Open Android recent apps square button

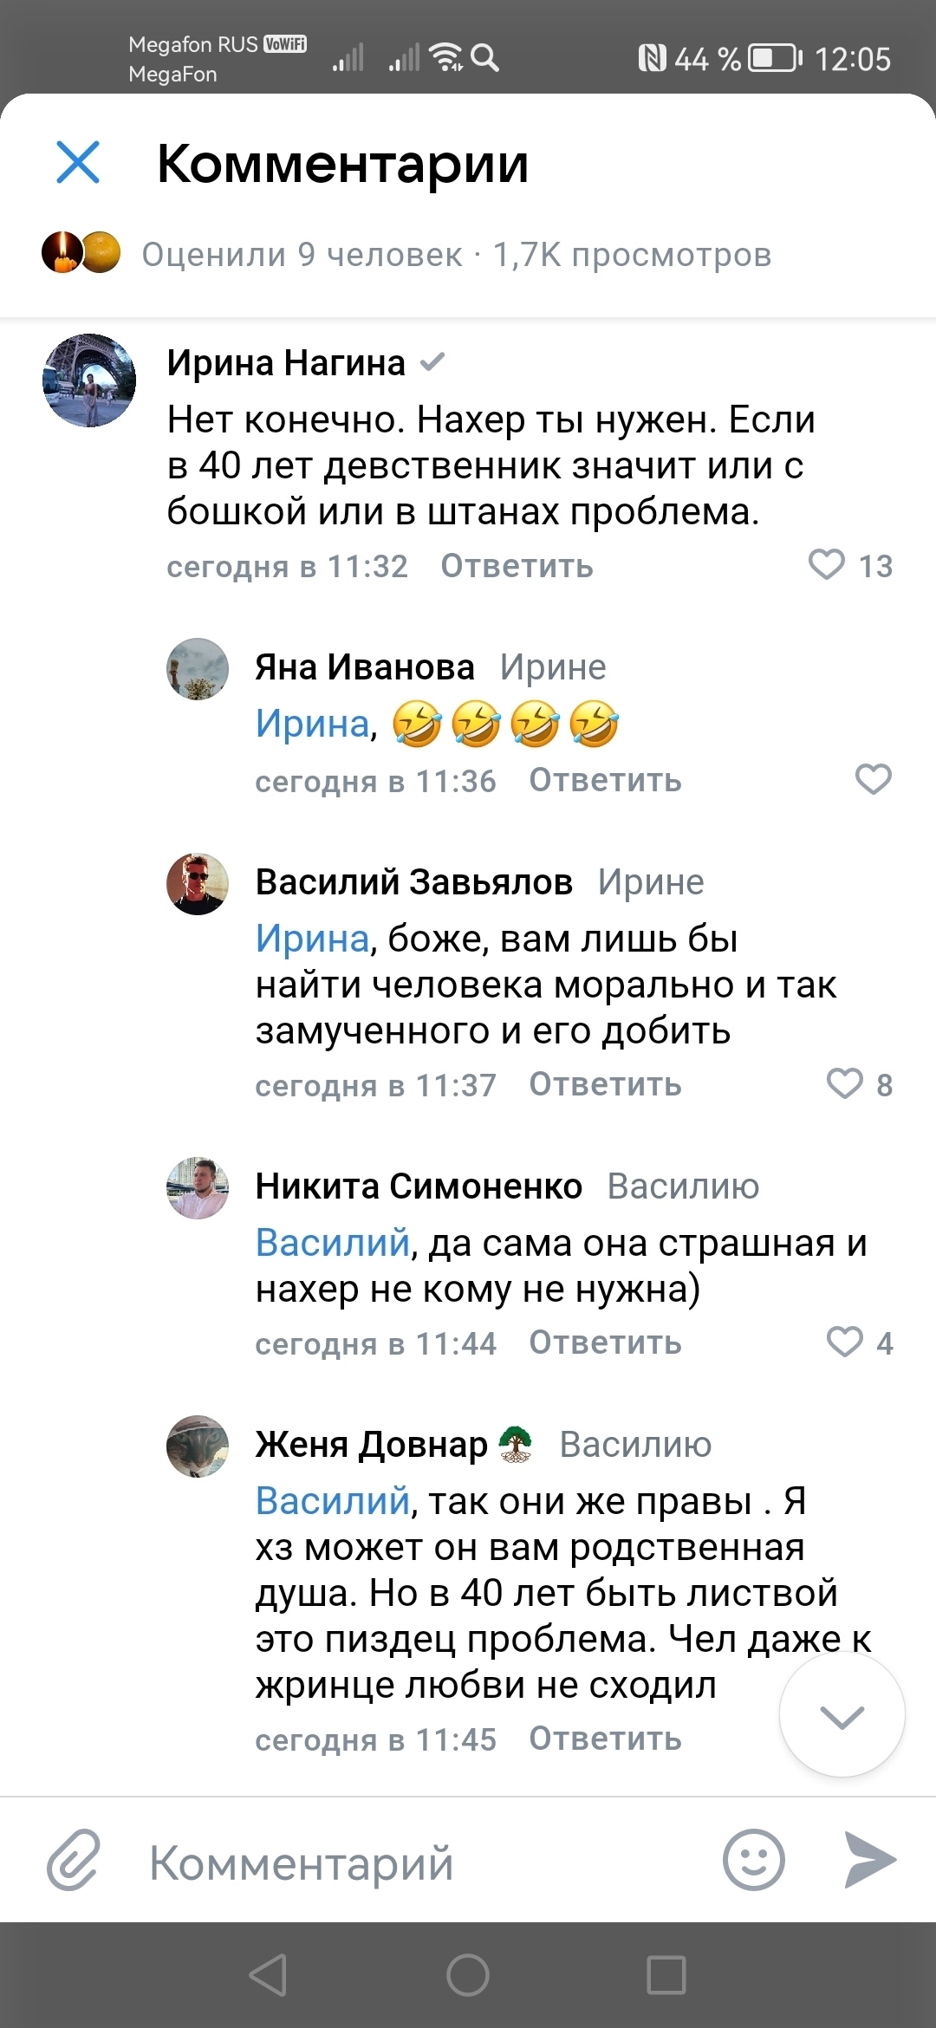[666, 1975]
